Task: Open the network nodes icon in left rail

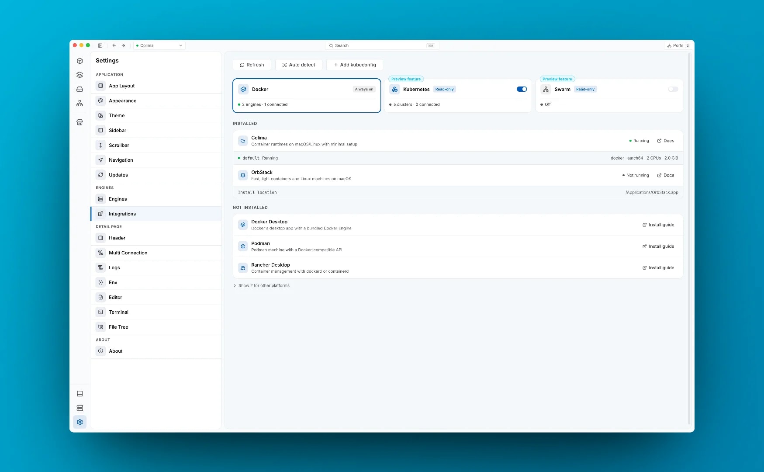Action: (x=80, y=104)
